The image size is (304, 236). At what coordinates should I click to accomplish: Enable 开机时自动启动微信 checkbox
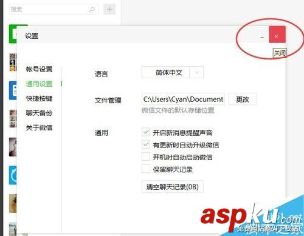[x=146, y=157]
